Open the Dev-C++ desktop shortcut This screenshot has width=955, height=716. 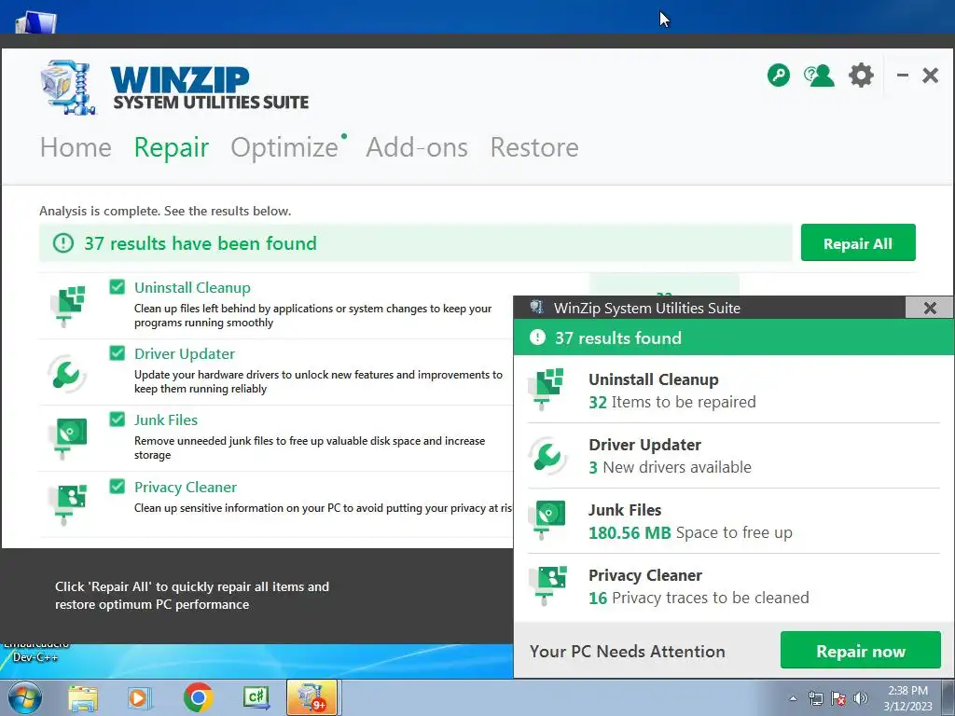tap(35, 652)
